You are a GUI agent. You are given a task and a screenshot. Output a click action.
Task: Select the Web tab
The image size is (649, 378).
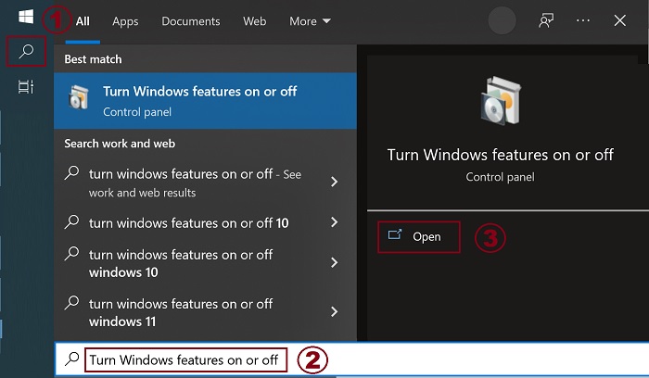(x=254, y=20)
